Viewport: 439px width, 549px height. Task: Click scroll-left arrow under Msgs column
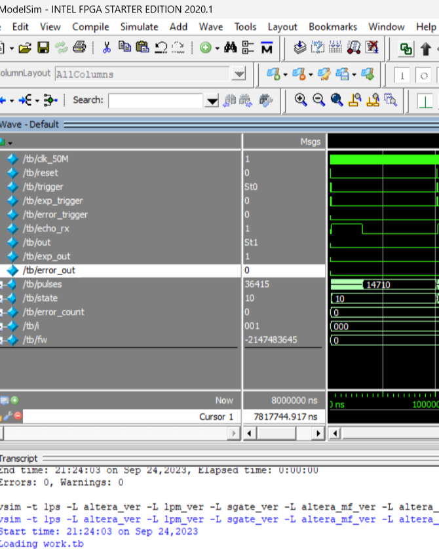(x=249, y=434)
